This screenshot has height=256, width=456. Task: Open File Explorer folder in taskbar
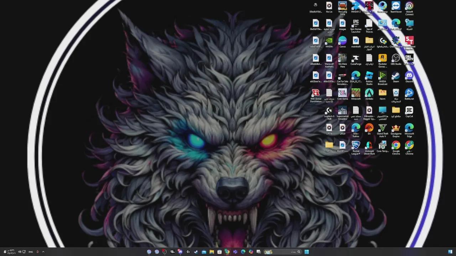click(212, 252)
